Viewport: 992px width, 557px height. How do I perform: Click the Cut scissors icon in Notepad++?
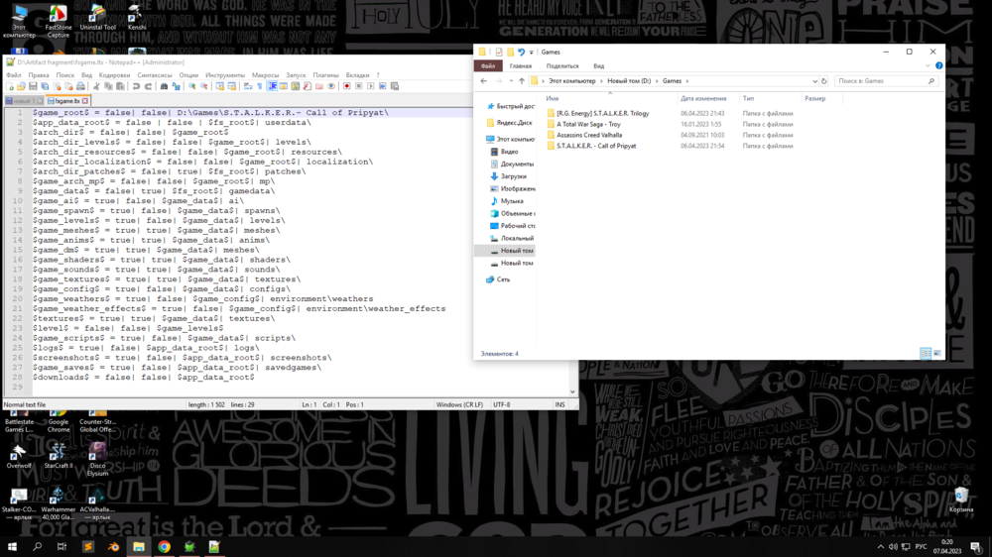(96, 87)
